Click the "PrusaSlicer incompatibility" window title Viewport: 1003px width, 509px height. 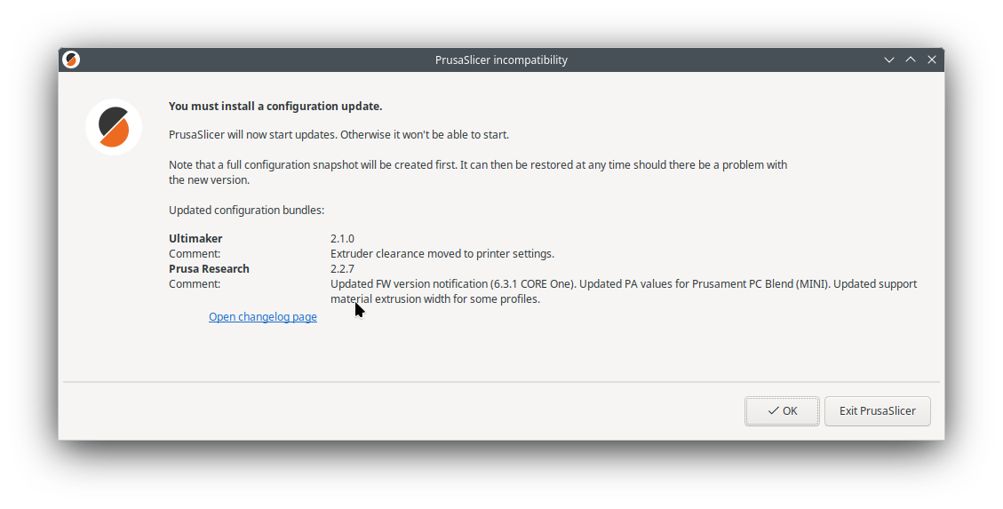(501, 60)
